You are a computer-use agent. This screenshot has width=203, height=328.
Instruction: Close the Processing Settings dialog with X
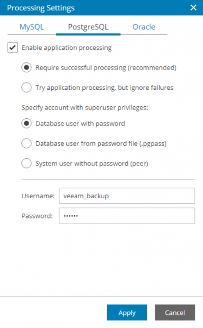tap(193, 8)
